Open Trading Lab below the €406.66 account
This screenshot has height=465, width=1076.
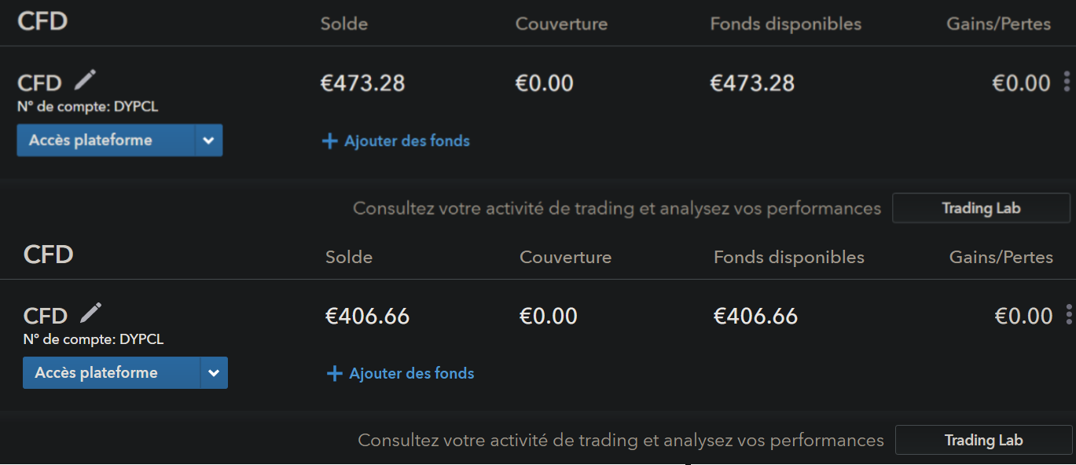click(x=983, y=441)
